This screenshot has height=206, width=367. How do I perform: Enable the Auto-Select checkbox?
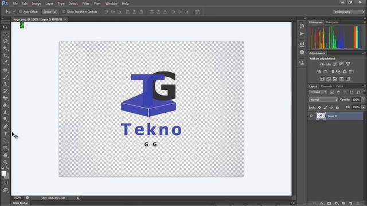click(21, 11)
